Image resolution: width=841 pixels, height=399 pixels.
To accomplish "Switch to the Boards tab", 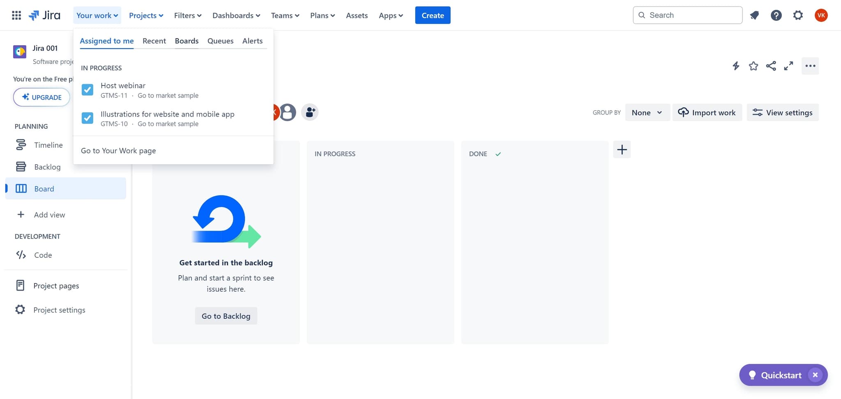I will 186,41.
